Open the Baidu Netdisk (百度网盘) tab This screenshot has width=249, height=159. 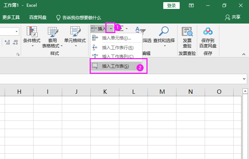(38, 17)
